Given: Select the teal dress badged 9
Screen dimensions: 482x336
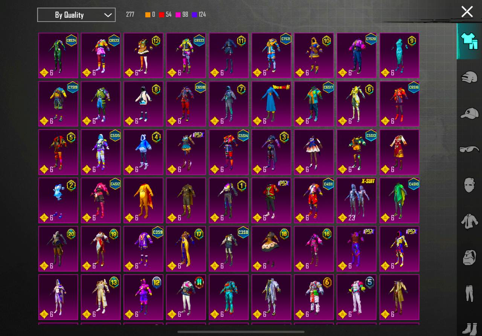Looking at the screenshot, I should click(399, 55).
